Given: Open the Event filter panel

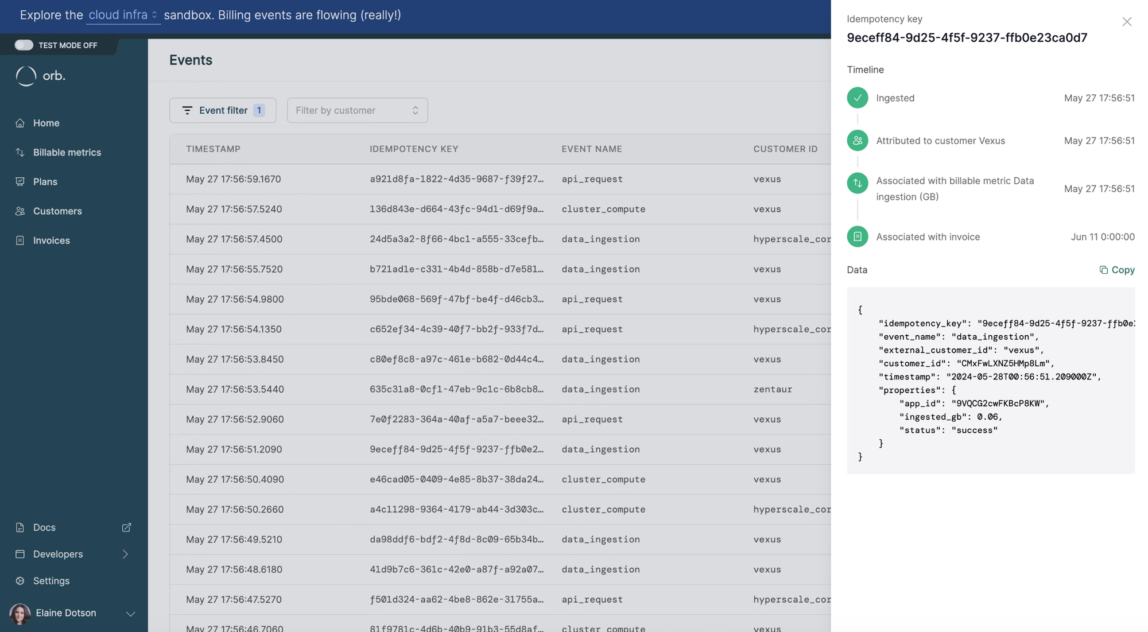Looking at the screenshot, I should [223, 110].
